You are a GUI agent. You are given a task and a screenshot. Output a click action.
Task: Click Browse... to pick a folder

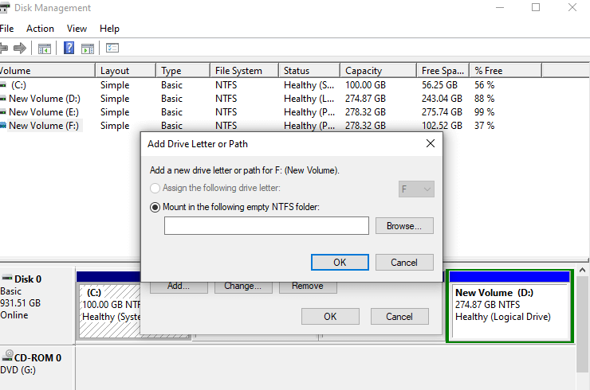pyautogui.click(x=404, y=226)
